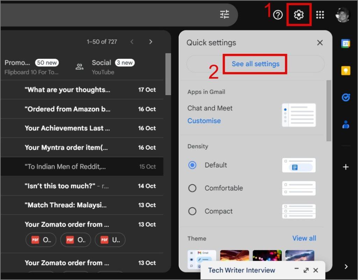Click the Quick settings panel scrollbar
Viewport: 358px width, 280px height.
[x=329, y=111]
